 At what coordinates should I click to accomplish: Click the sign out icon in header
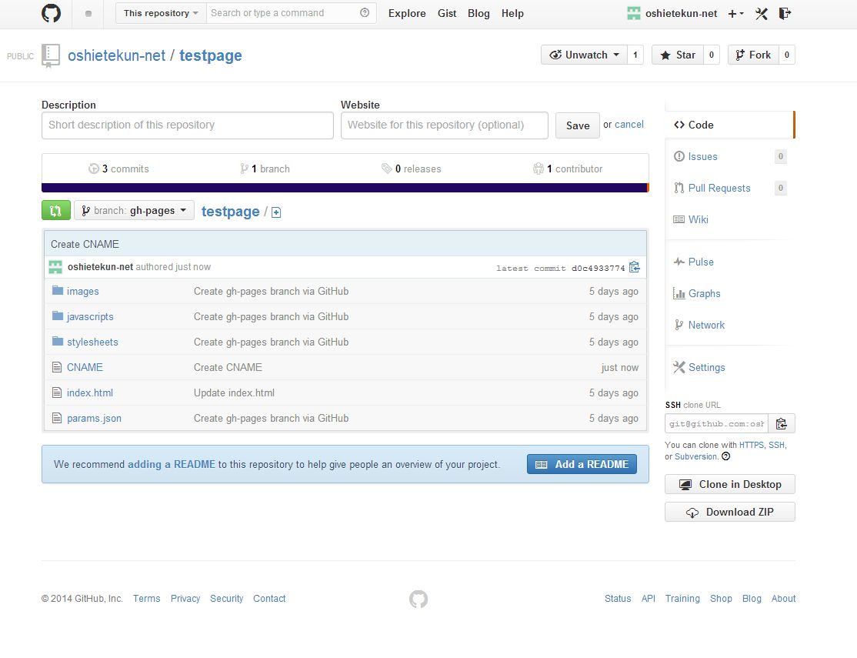tap(785, 13)
